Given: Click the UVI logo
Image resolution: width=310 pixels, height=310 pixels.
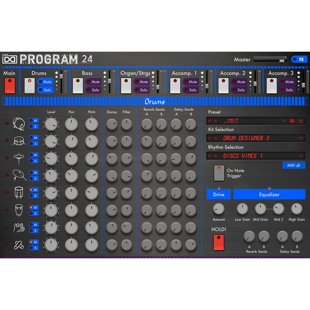Looking at the screenshot, I should click(x=10, y=59).
